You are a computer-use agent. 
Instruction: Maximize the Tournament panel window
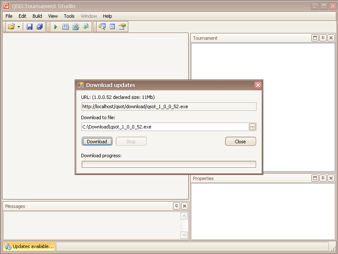pyautogui.click(x=315, y=38)
